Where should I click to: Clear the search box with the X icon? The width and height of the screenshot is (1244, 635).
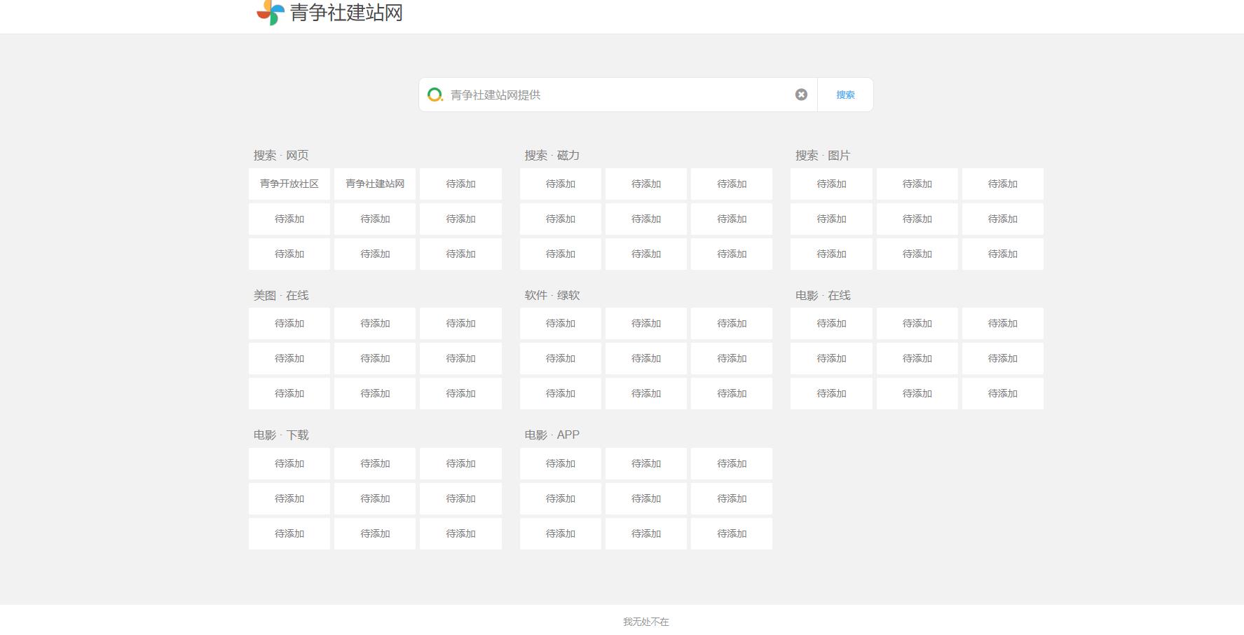tap(801, 95)
